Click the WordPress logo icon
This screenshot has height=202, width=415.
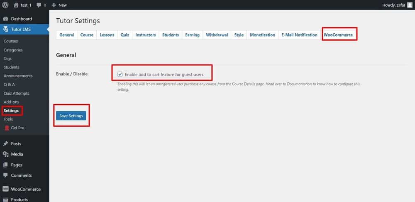pyautogui.click(x=5, y=5)
